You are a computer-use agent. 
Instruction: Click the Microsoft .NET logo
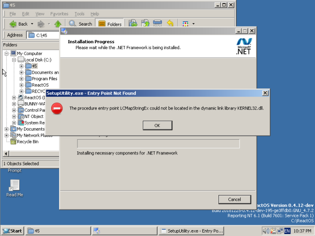tap(244, 46)
